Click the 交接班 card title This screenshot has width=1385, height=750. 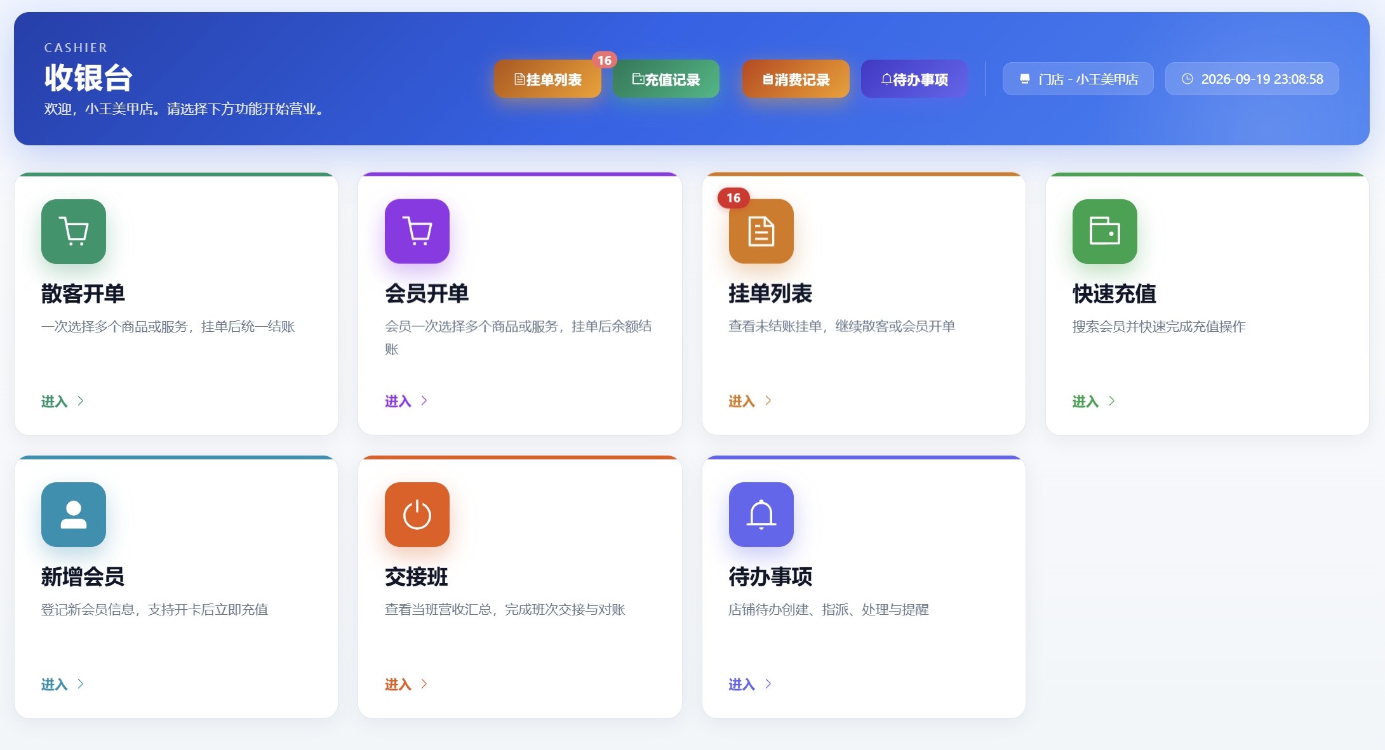pyautogui.click(x=417, y=577)
